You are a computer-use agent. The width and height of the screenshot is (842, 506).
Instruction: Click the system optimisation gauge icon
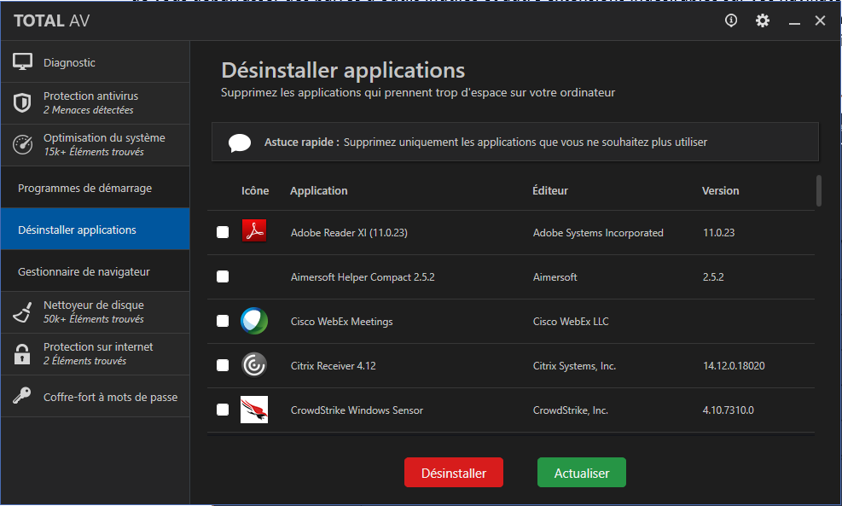tap(22, 144)
